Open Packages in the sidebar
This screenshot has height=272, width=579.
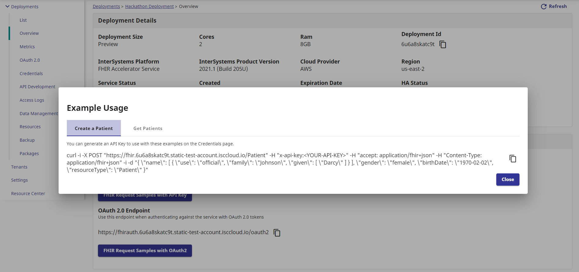point(29,154)
